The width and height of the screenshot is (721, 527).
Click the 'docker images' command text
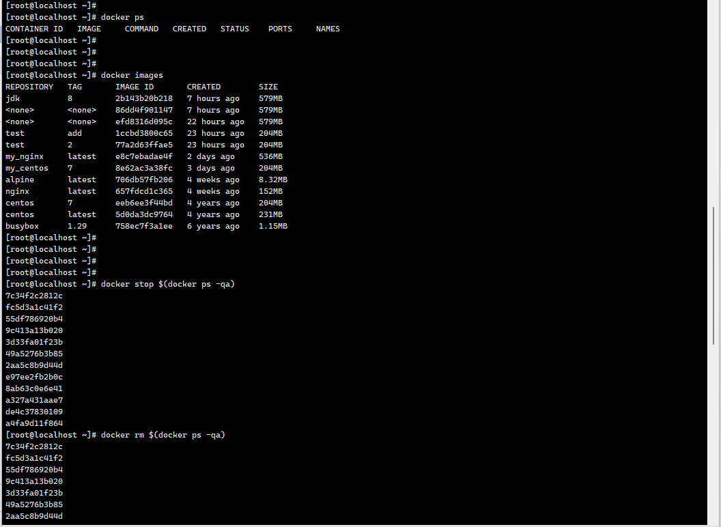(x=132, y=75)
